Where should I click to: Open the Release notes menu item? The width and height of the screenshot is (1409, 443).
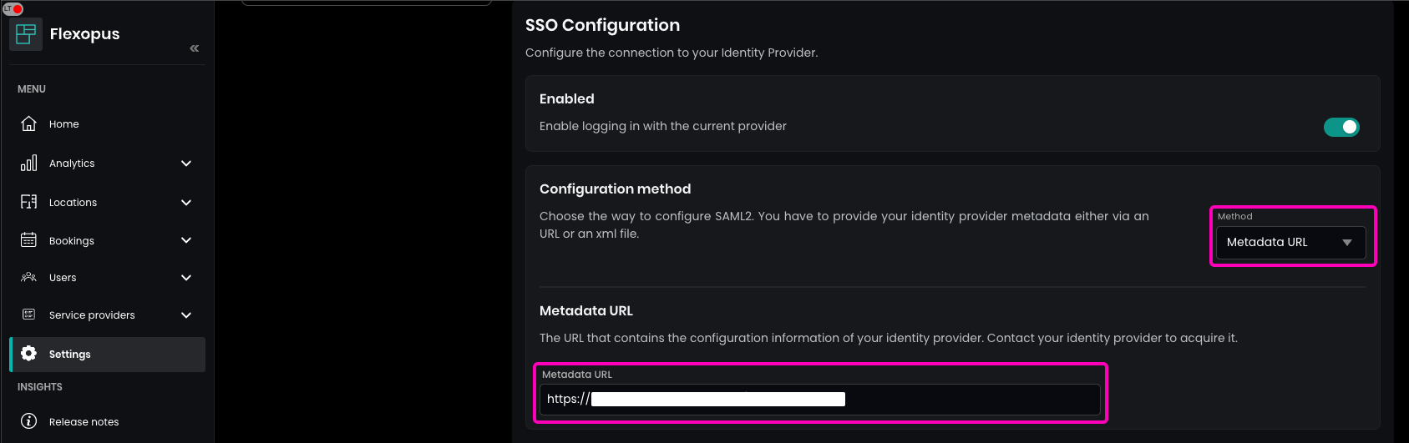[x=84, y=422]
